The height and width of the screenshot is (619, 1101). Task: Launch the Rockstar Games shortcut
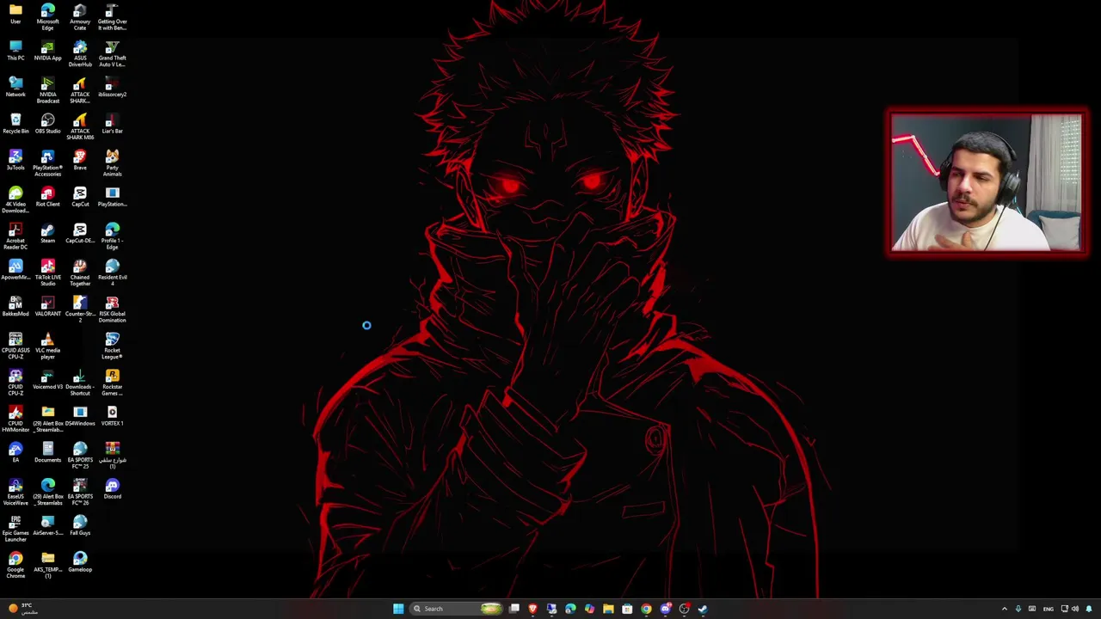112,383
